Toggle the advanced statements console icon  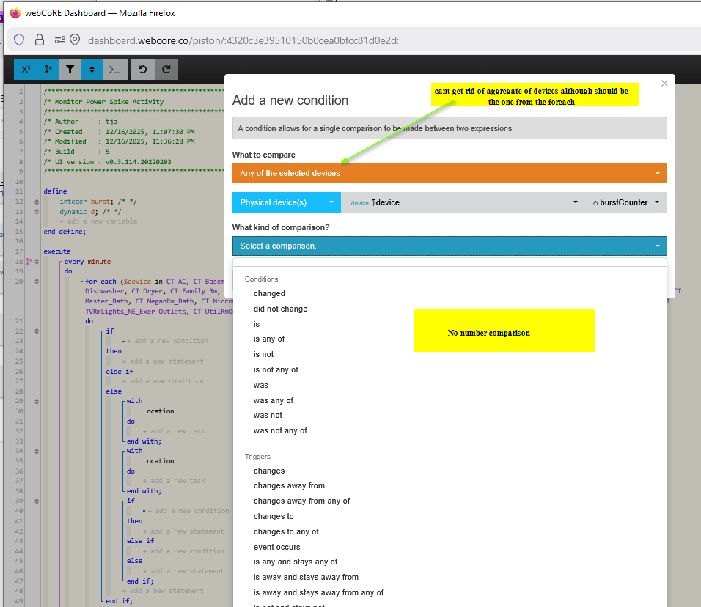114,70
